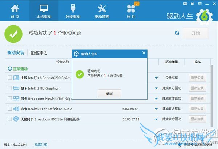Image resolution: width=218 pixels, height=149 pixels.
Task: Click the 显卡 Intel(R) HD Graphics name
Action: (x=40, y=88)
